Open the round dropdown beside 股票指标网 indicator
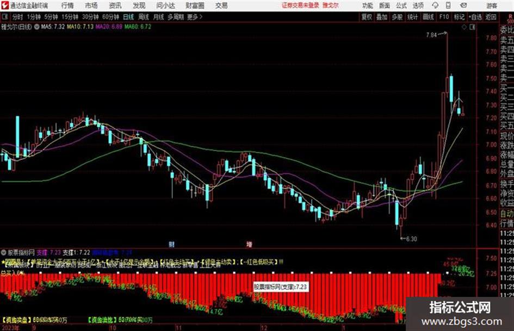Viewport: 514px width, 331px height. point(4,252)
